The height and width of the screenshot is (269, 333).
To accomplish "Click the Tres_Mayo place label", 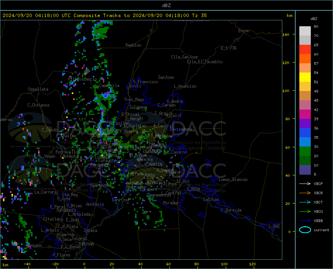I will (134, 100).
